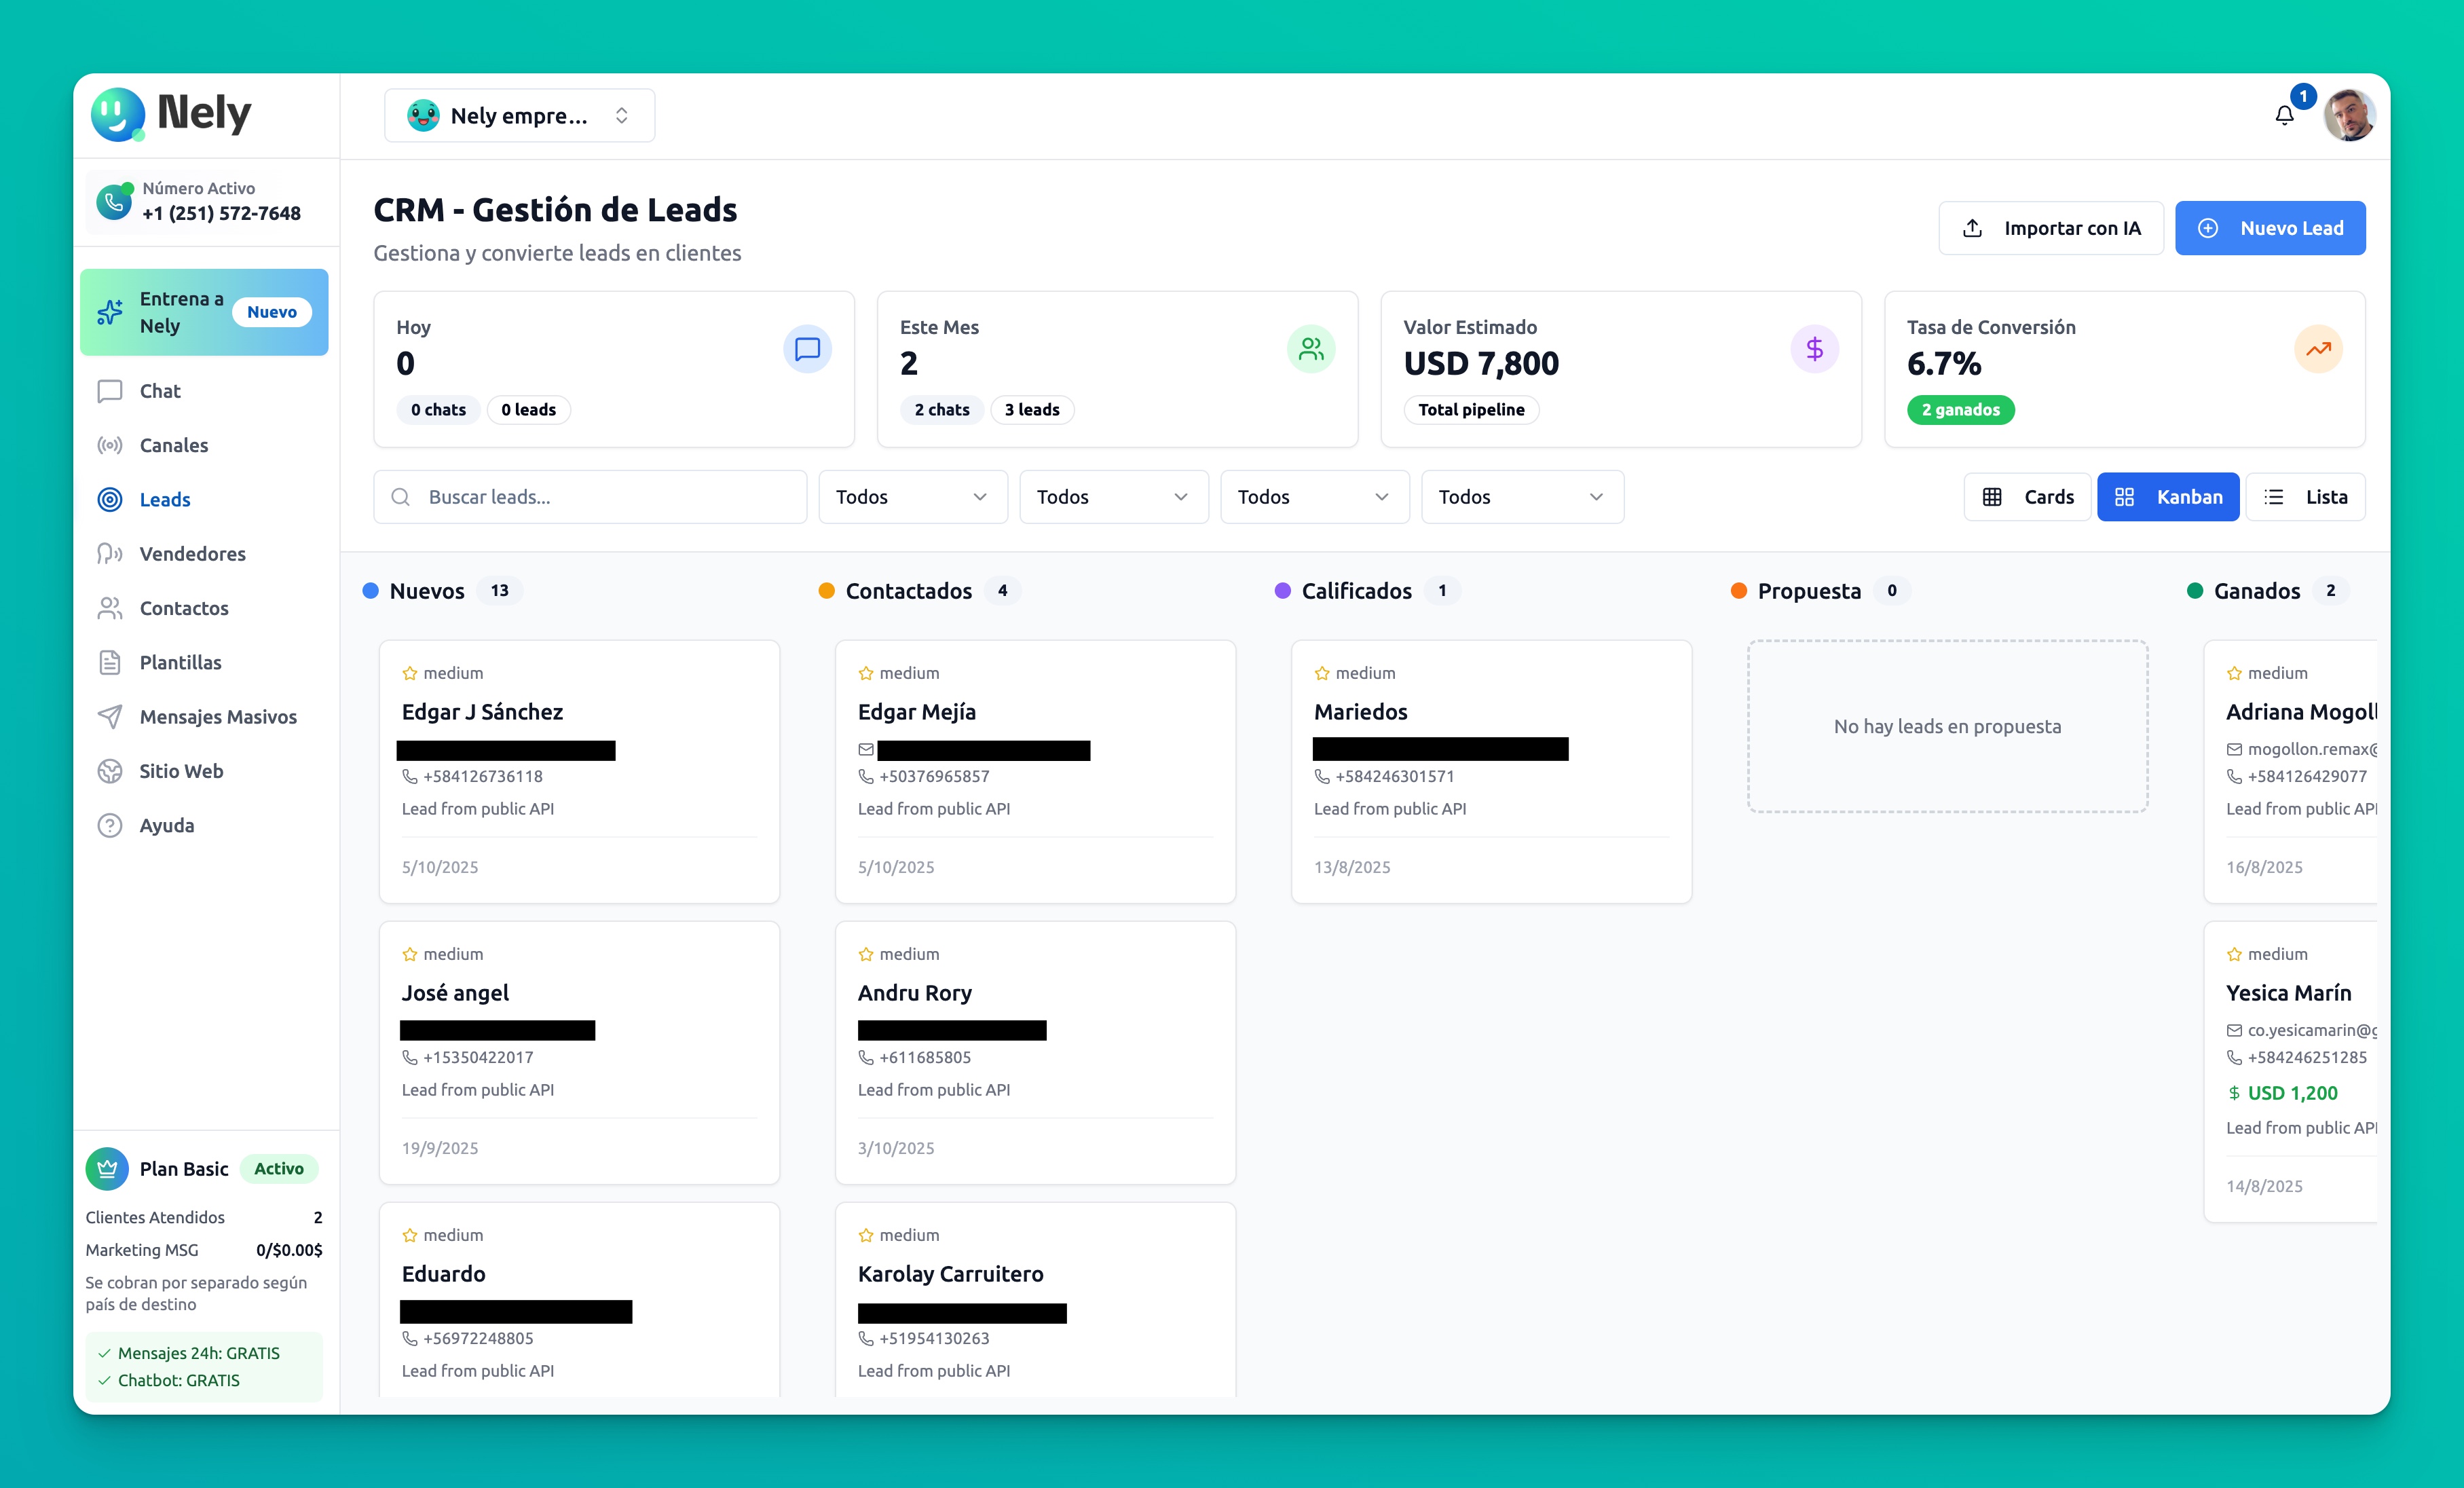Click the notification bell icon
2464x1488 pixels.
(x=2284, y=116)
